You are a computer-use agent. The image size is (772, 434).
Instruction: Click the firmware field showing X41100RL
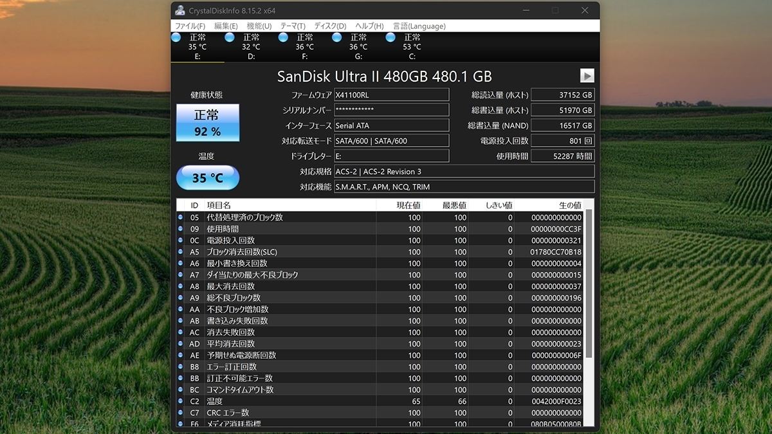[x=391, y=95]
